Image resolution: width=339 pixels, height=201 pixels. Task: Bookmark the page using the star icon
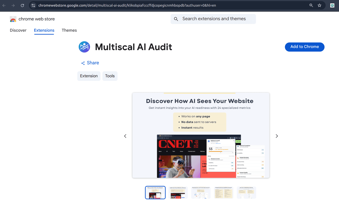[x=320, y=5]
